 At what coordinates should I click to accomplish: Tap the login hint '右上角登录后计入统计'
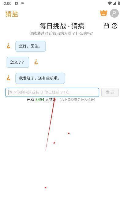point(77,100)
